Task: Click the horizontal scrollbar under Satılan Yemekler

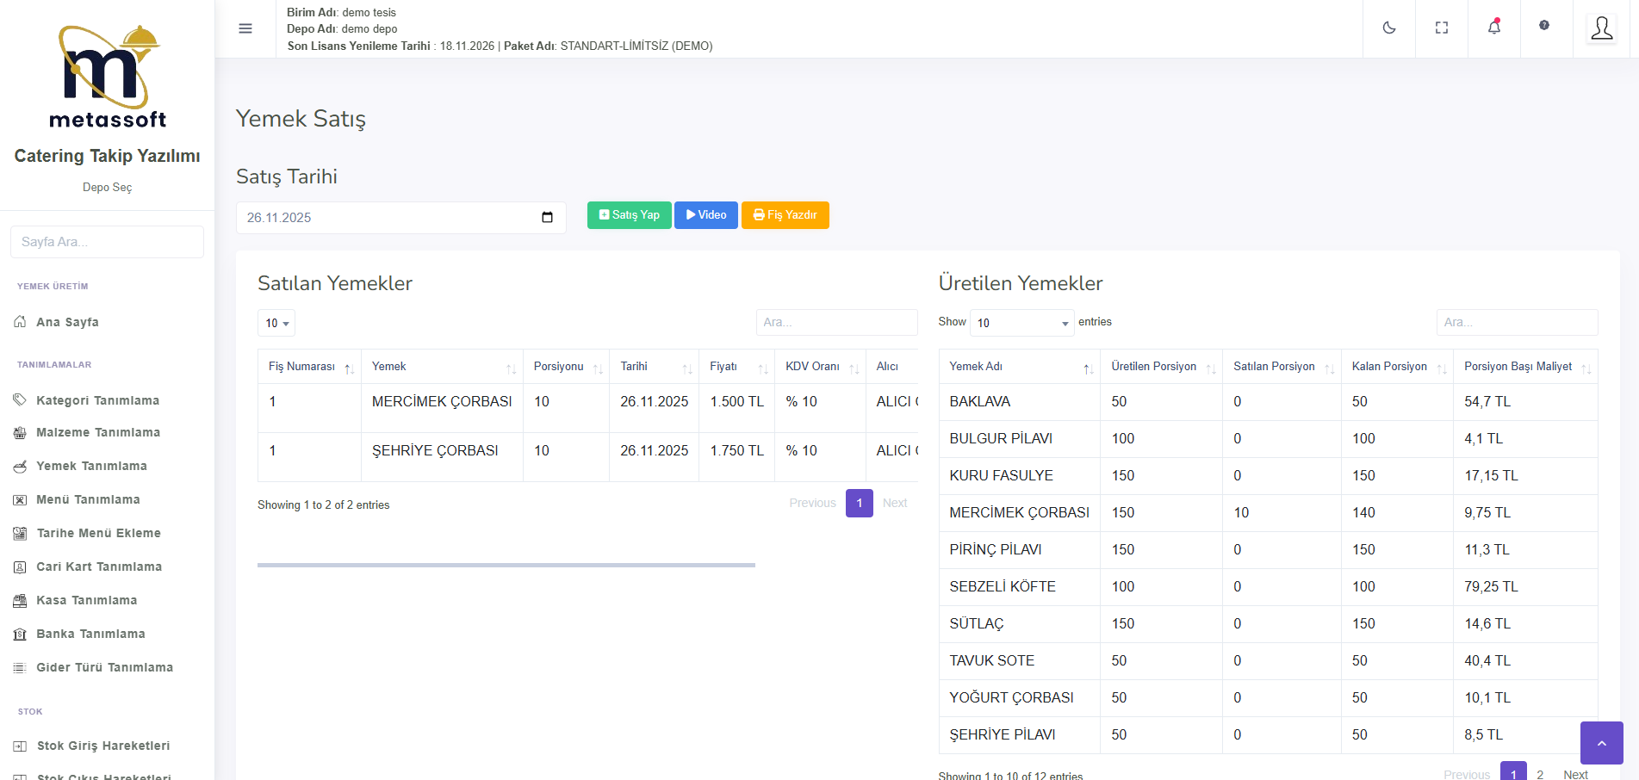Action: tap(506, 565)
